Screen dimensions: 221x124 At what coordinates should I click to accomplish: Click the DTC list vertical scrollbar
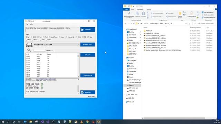[x=78, y=65]
